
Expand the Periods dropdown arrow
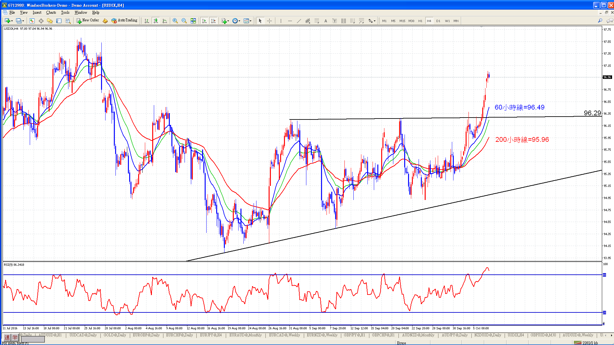pyautogui.click(x=240, y=21)
